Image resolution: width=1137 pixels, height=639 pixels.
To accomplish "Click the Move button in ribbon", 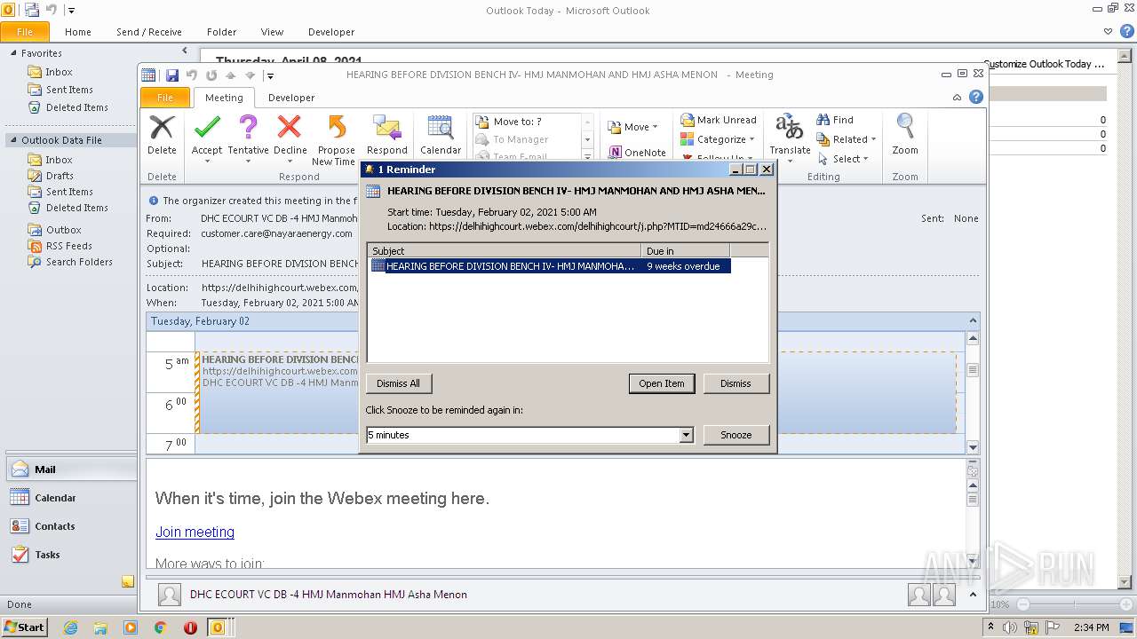I will pyautogui.click(x=633, y=127).
